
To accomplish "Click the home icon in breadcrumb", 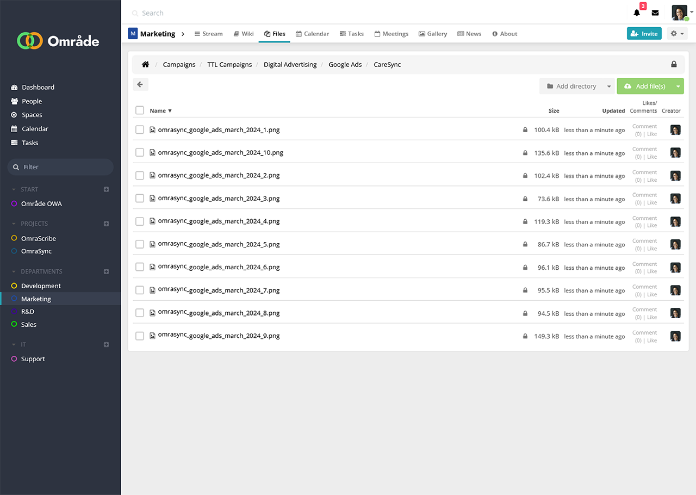I will 145,64.
